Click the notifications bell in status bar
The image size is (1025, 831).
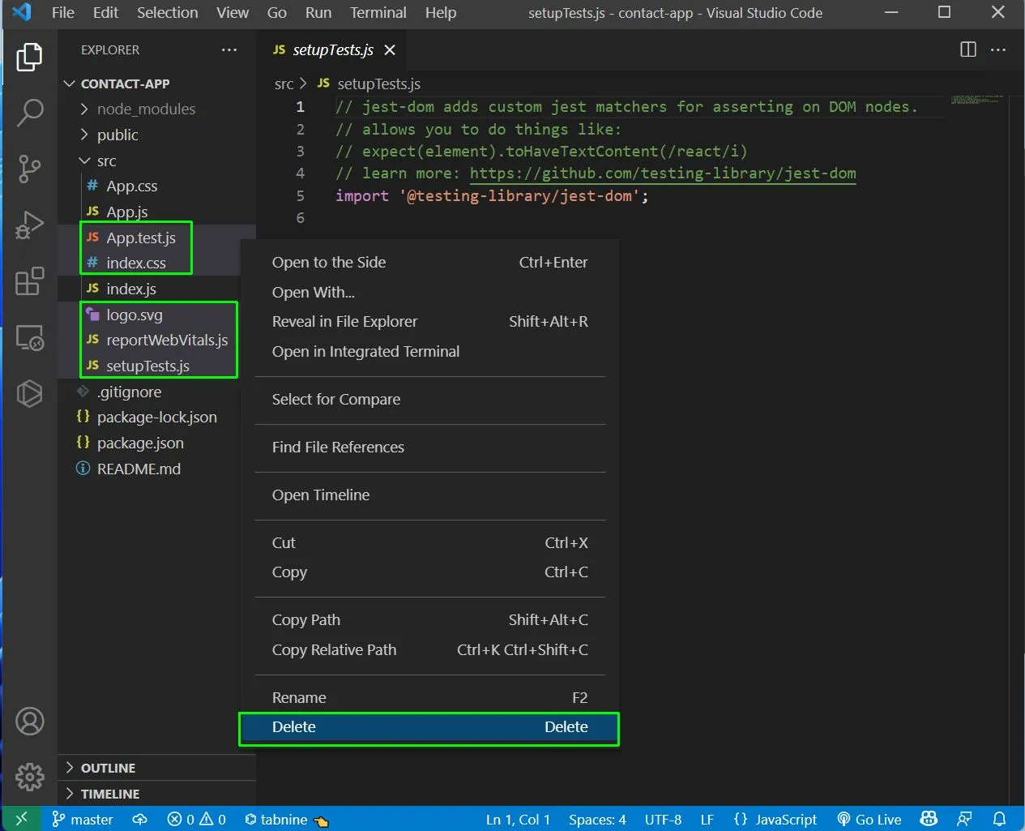coord(999,819)
